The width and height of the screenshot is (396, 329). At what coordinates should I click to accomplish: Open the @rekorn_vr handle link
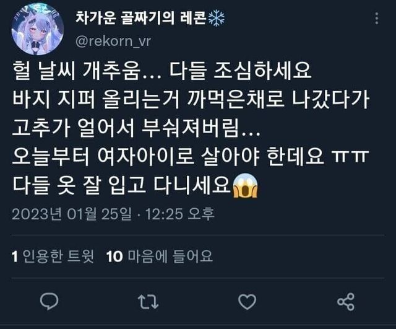point(113,42)
